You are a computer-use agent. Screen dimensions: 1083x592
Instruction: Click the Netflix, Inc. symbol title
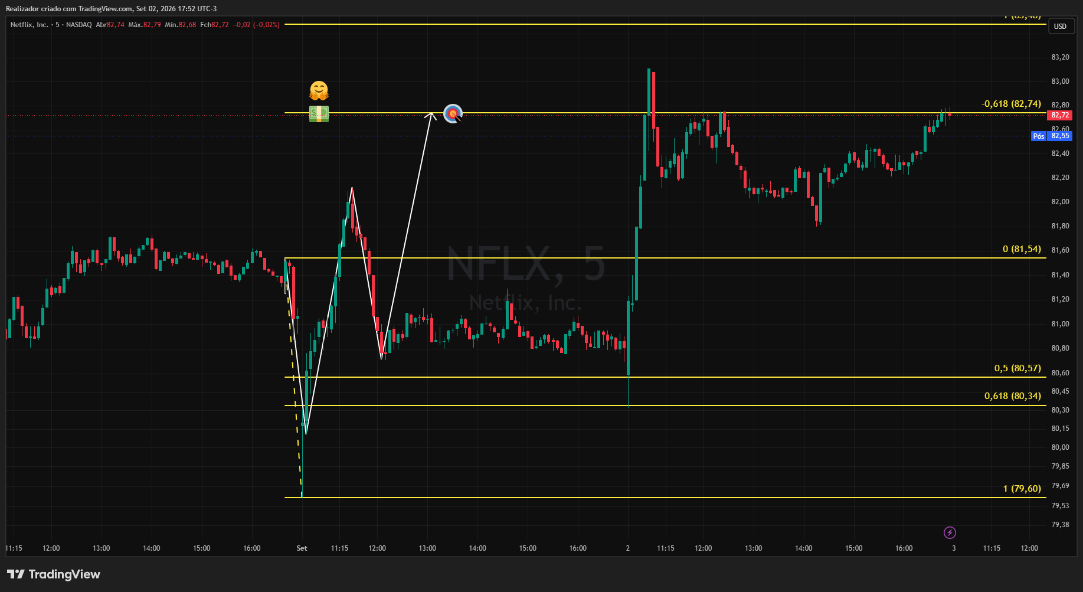tap(30, 25)
